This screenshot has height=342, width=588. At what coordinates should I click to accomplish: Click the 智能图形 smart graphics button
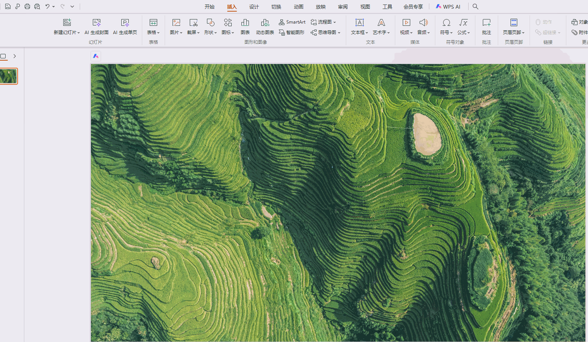(x=292, y=33)
